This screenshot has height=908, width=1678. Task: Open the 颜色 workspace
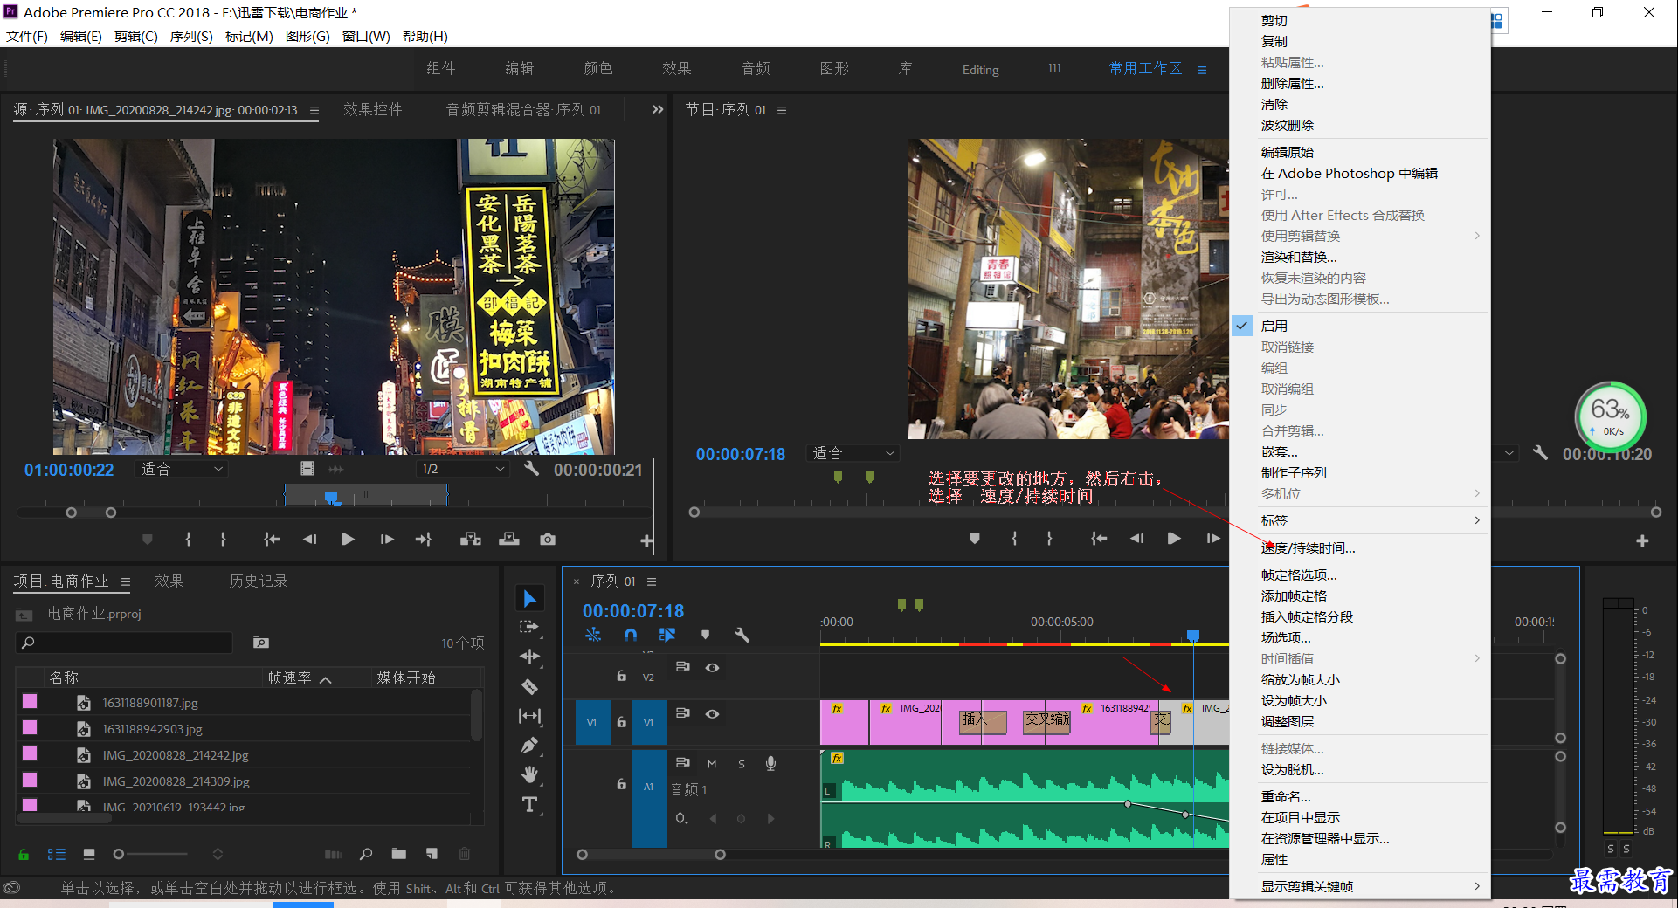click(598, 68)
